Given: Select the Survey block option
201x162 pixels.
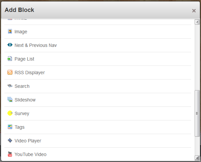Looking at the screenshot, I should [22, 114].
